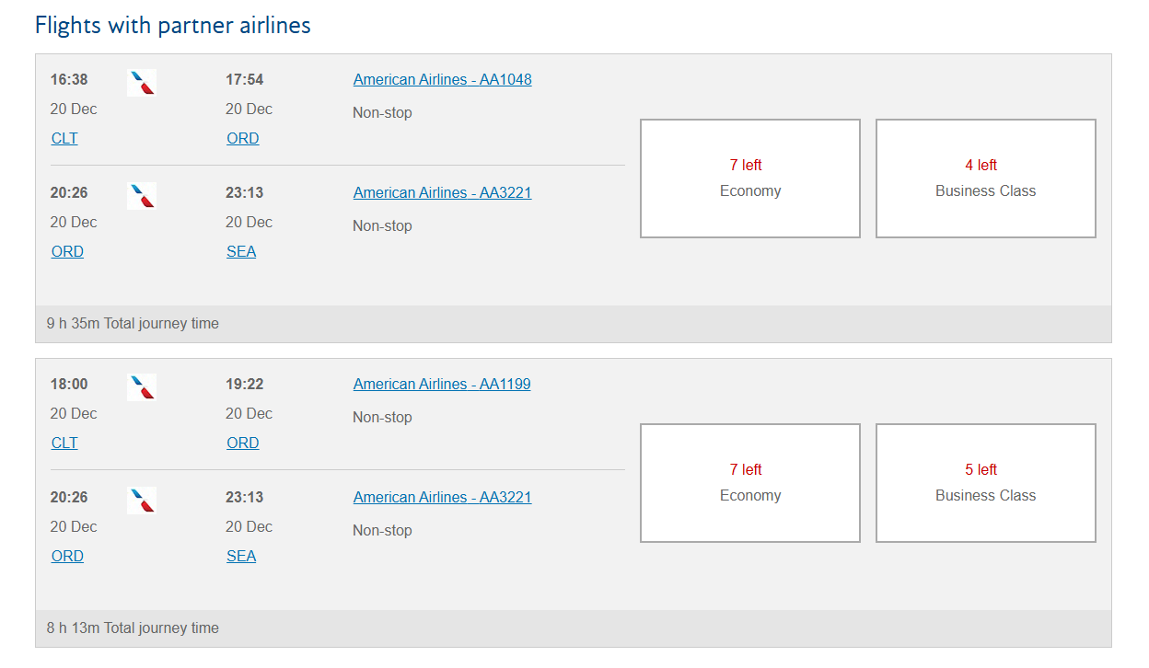The width and height of the screenshot is (1149, 668).
Task: Click airline logo on second itinerary's 20:26 leg
Action: pos(142,501)
